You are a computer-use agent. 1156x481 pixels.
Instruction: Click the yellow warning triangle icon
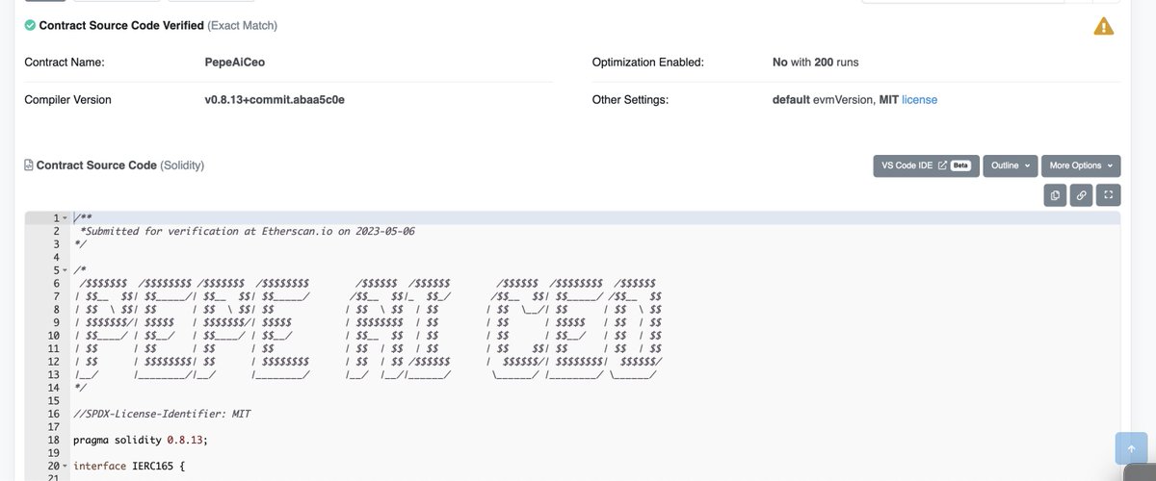coord(1104,27)
